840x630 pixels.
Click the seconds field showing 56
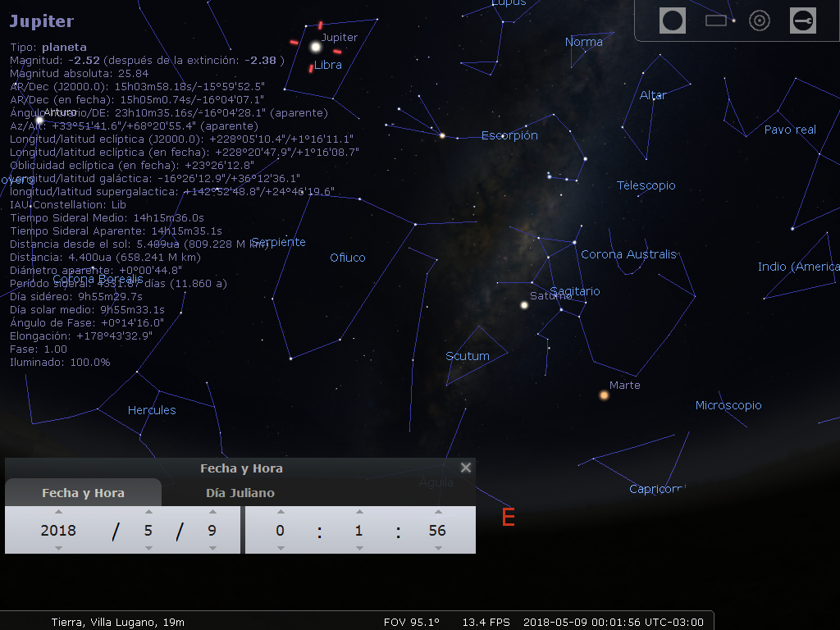(437, 531)
